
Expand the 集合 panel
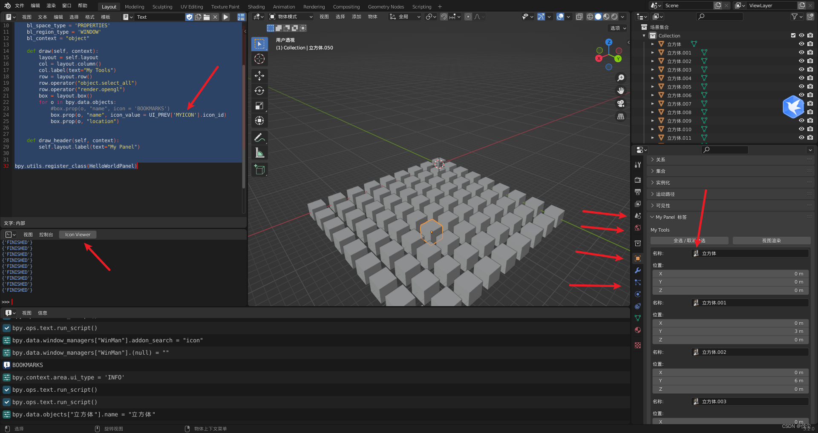click(x=730, y=171)
